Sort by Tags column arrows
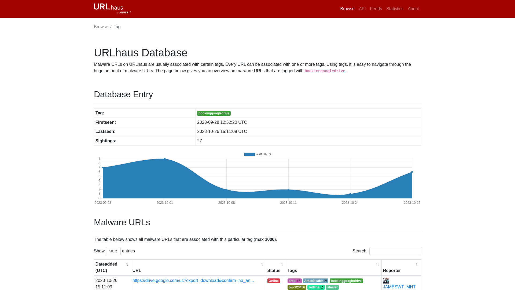Viewport: 515px width, 290px height. [377, 264]
